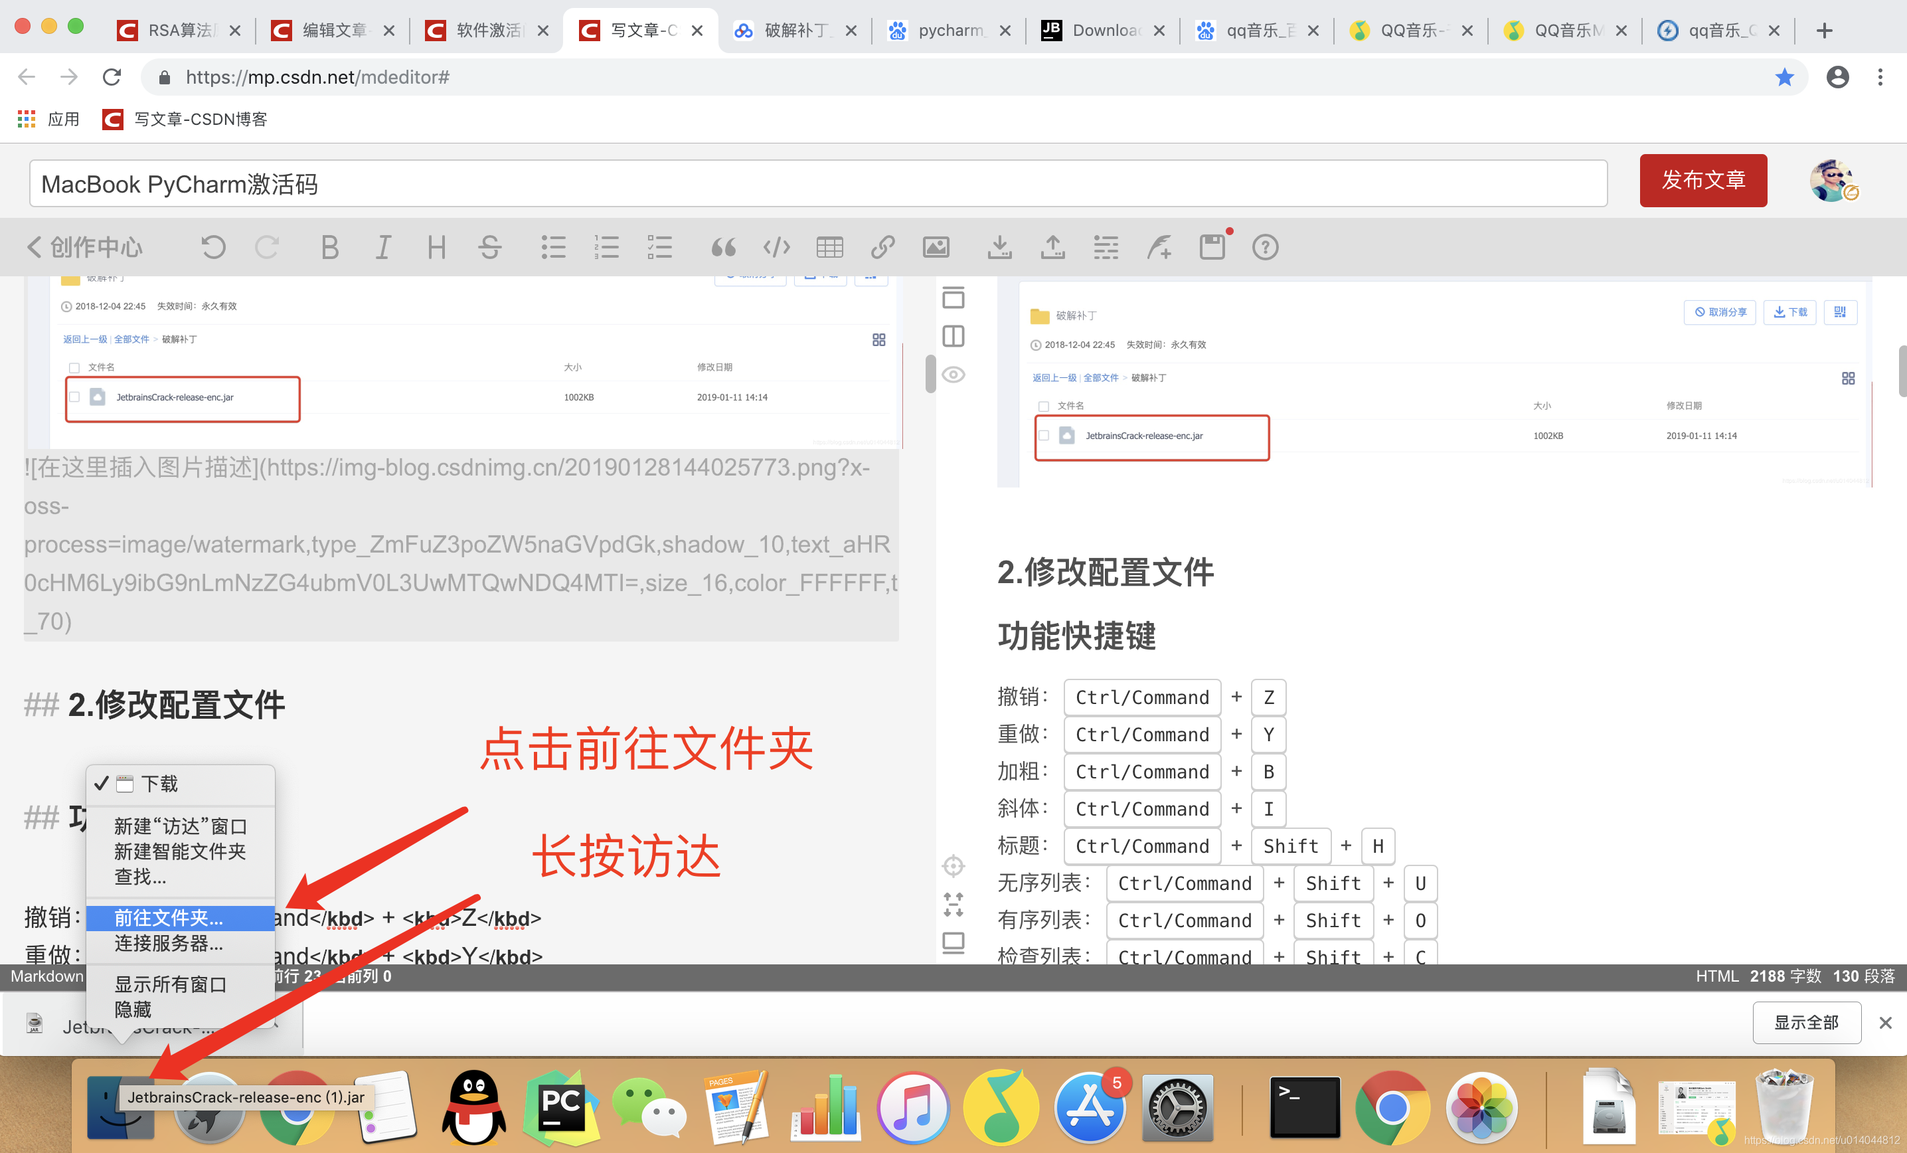The image size is (1907, 1153).
Task: Insert a table using the toolbar icon
Action: point(829,248)
